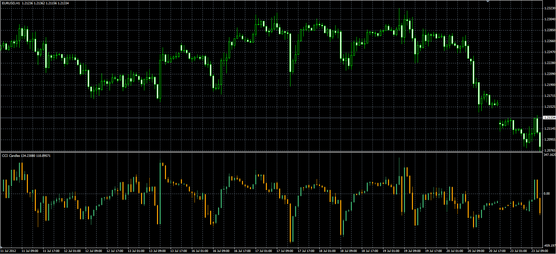Click the 1.22850 price axis label
The image size is (556, 254).
point(550,30)
